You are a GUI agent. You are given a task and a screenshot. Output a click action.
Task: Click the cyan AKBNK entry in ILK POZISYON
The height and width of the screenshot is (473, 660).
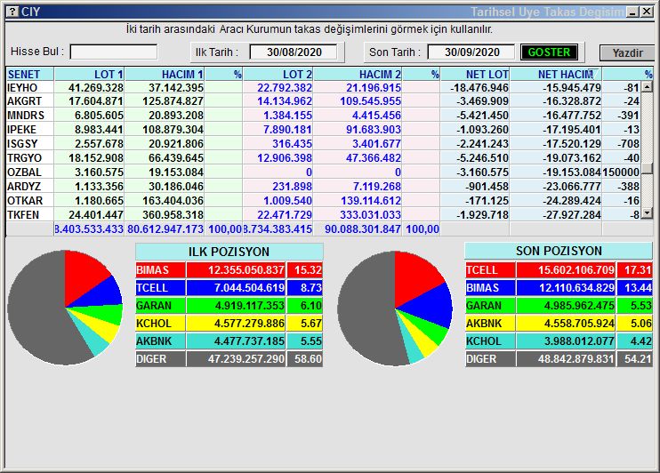(x=229, y=341)
